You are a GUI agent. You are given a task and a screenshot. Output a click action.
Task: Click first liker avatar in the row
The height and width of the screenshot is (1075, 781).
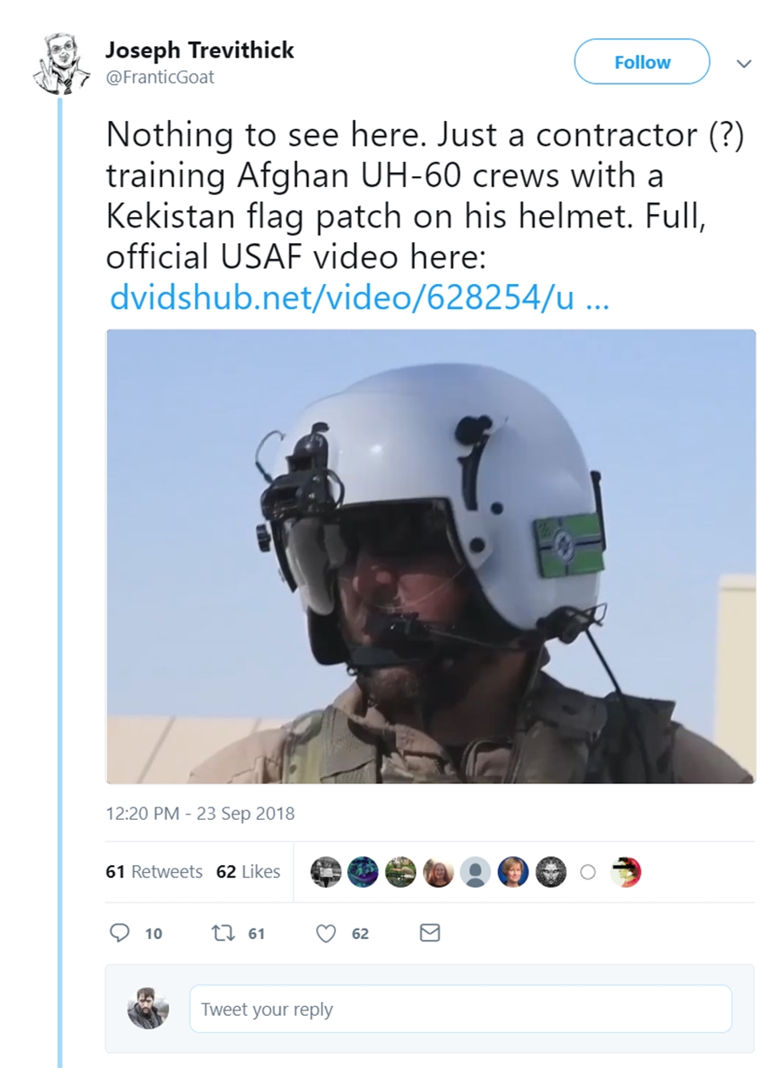pyautogui.click(x=326, y=872)
